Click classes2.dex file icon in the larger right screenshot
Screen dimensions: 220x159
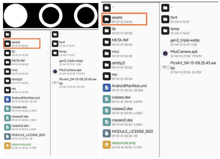coord(107,111)
